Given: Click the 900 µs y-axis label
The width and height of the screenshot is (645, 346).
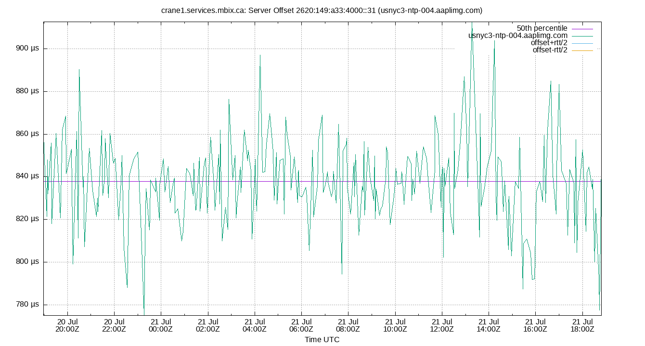Looking at the screenshot, I should (x=28, y=49).
